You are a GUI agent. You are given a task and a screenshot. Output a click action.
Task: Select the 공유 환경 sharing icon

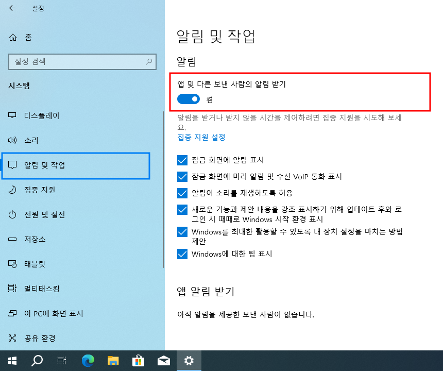point(12,338)
